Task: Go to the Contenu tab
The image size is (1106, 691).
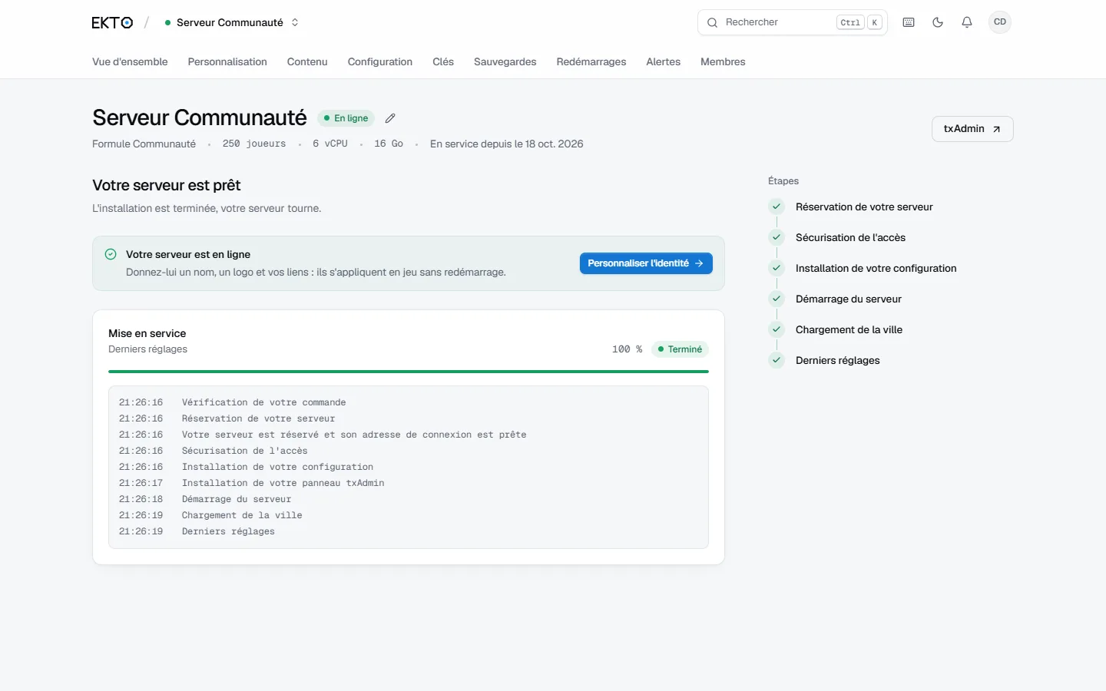Action: click(x=307, y=61)
